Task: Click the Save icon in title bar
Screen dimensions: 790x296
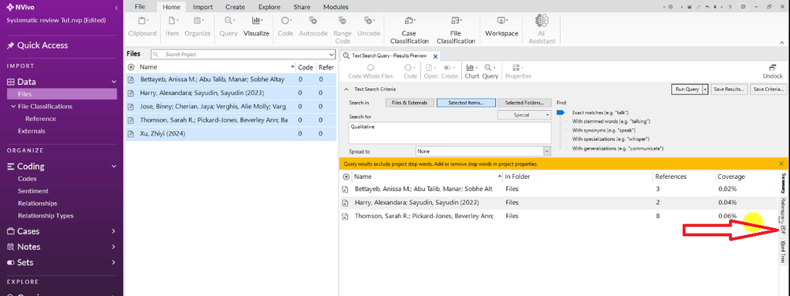Action: 689,7
